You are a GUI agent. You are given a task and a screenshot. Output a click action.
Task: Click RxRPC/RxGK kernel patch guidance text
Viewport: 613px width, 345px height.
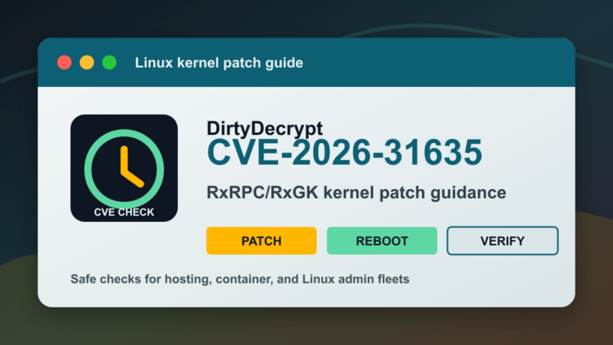pyautogui.click(x=356, y=192)
